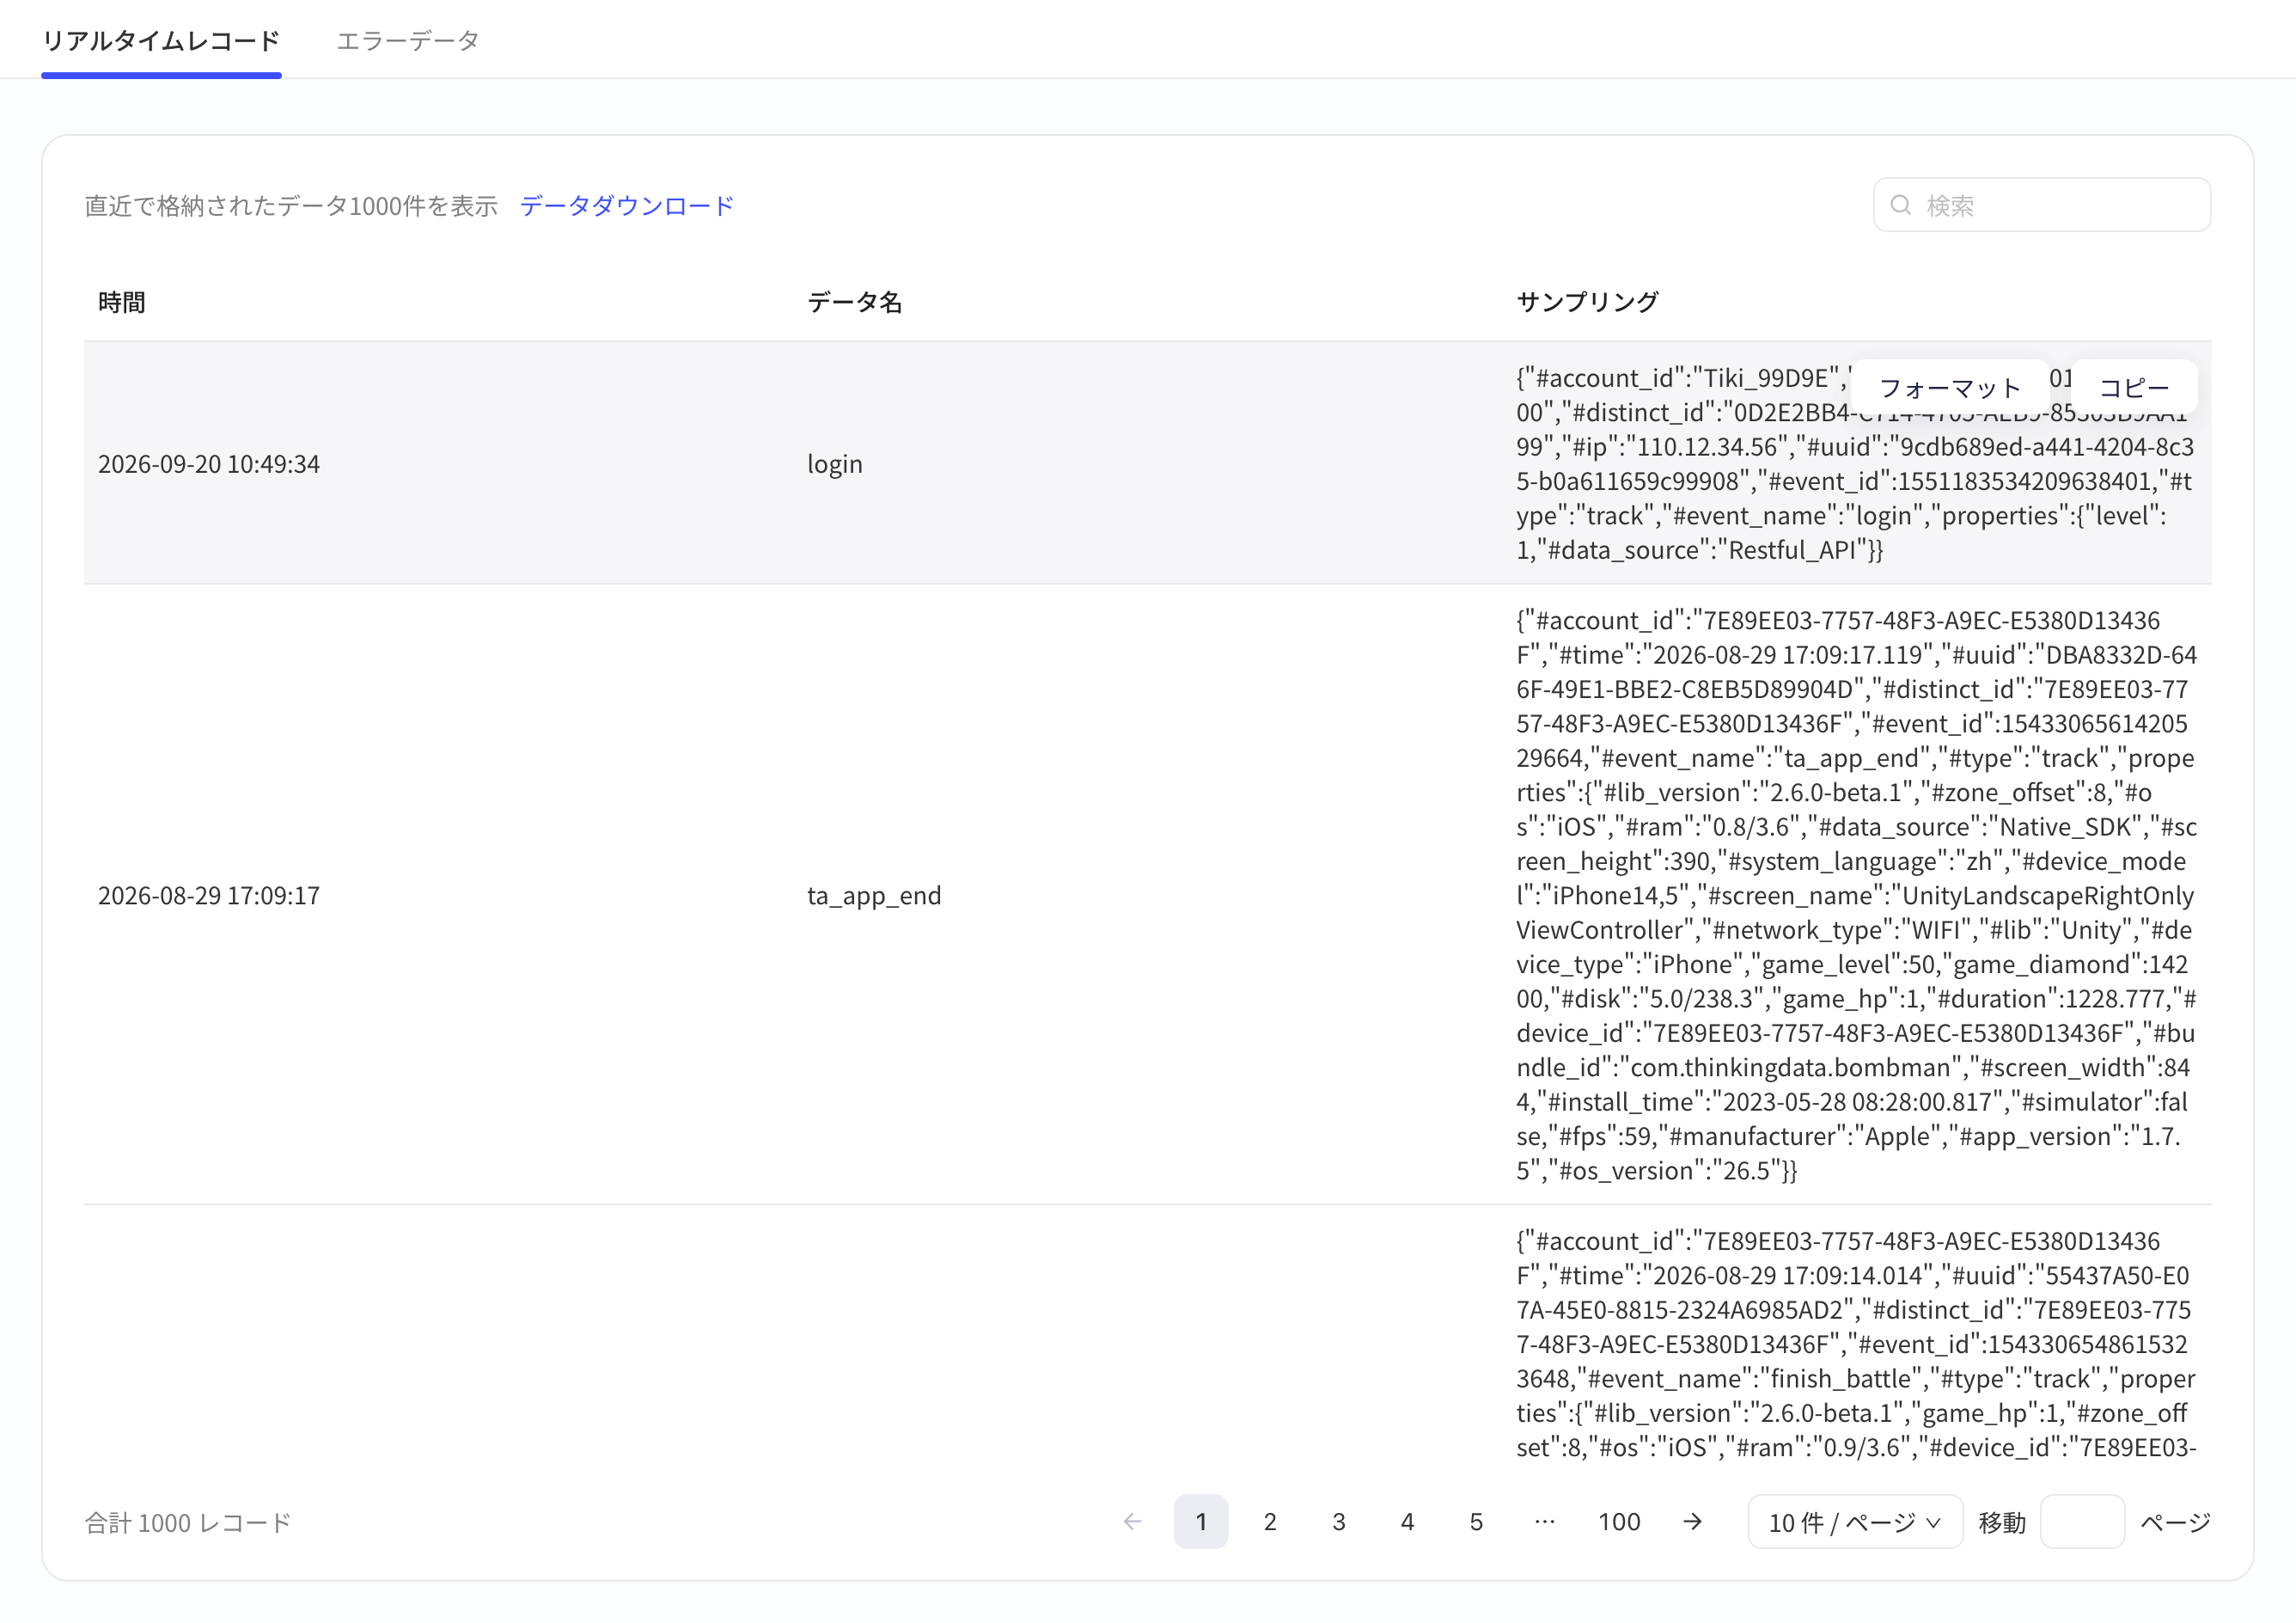Image resolution: width=2296 pixels, height=1623 pixels.
Task: Click the page jump input box
Action: (2082, 1522)
